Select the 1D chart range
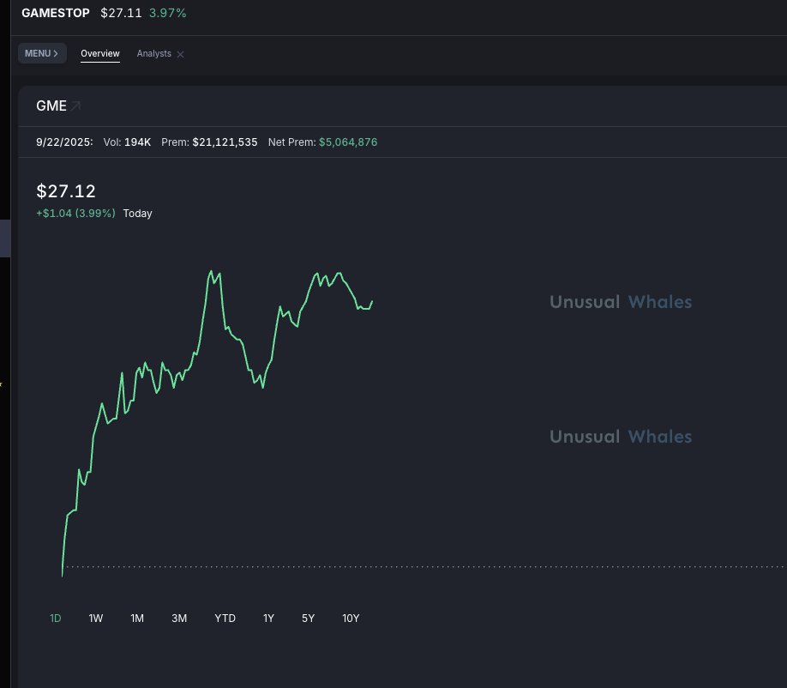The width and height of the screenshot is (787, 688). pyautogui.click(x=56, y=618)
